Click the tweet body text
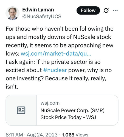 [60, 58]
